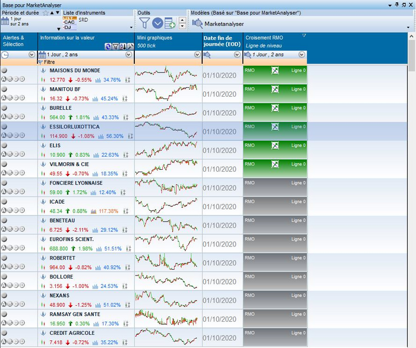Click the filter icon in Information sur la valeur header
Screen dimensions: 416x348
pos(115,47)
